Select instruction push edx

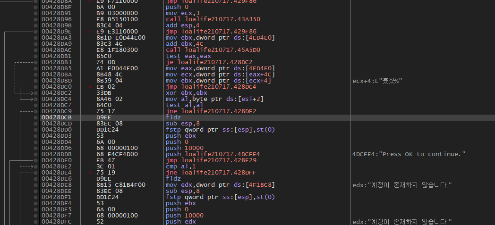coord(180,222)
